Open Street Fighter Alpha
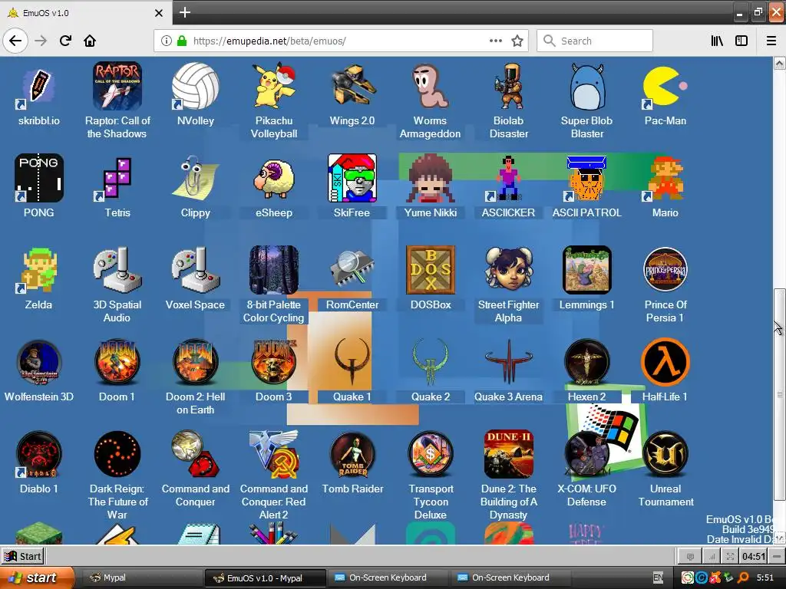This screenshot has height=589, width=786. 508,270
